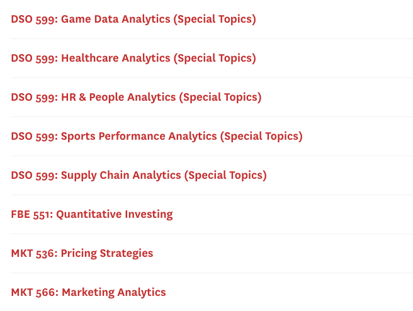Click '(Special Topics)' on Supply Chain row
413x311 pixels.
[225, 175]
